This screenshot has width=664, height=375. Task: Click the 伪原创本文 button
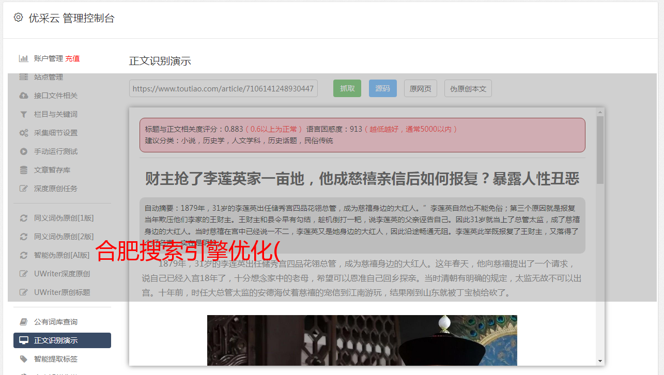[468, 88]
